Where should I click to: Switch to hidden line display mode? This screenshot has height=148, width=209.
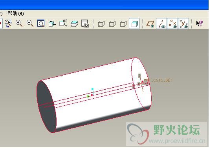[112, 24]
